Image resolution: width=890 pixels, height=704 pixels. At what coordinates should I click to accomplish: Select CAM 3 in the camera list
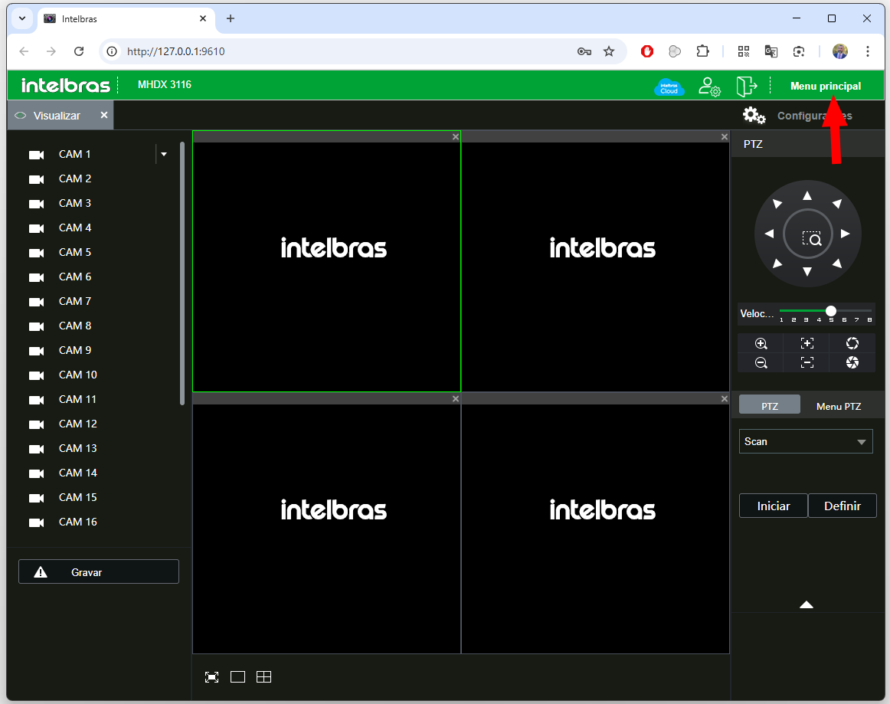tap(75, 203)
